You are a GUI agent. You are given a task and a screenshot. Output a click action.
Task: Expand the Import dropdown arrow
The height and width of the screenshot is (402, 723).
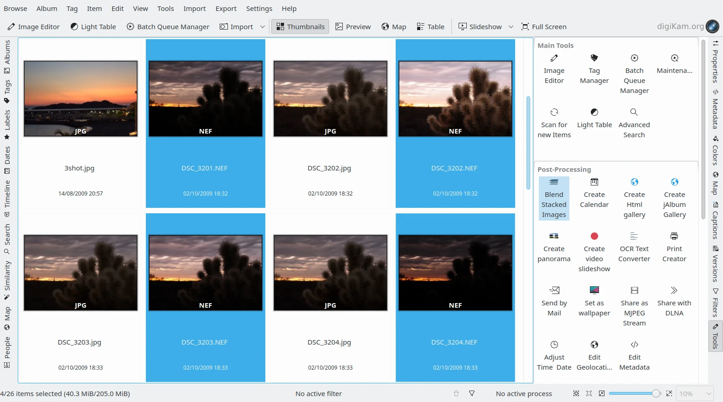(x=263, y=27)
